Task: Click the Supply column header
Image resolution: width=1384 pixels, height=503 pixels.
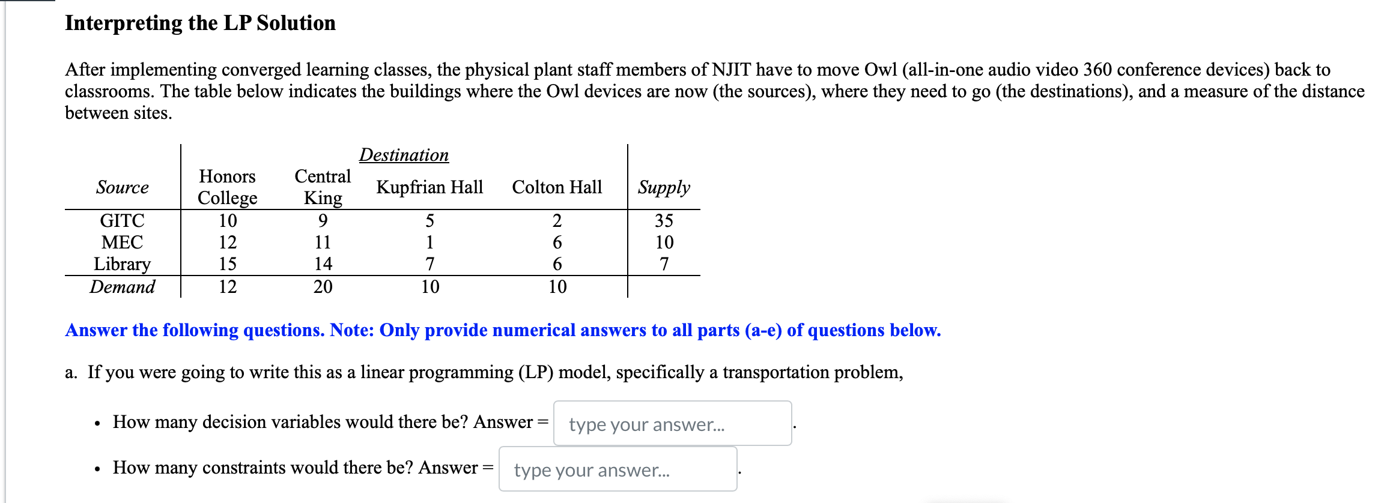Action: (x=664, y=187)
